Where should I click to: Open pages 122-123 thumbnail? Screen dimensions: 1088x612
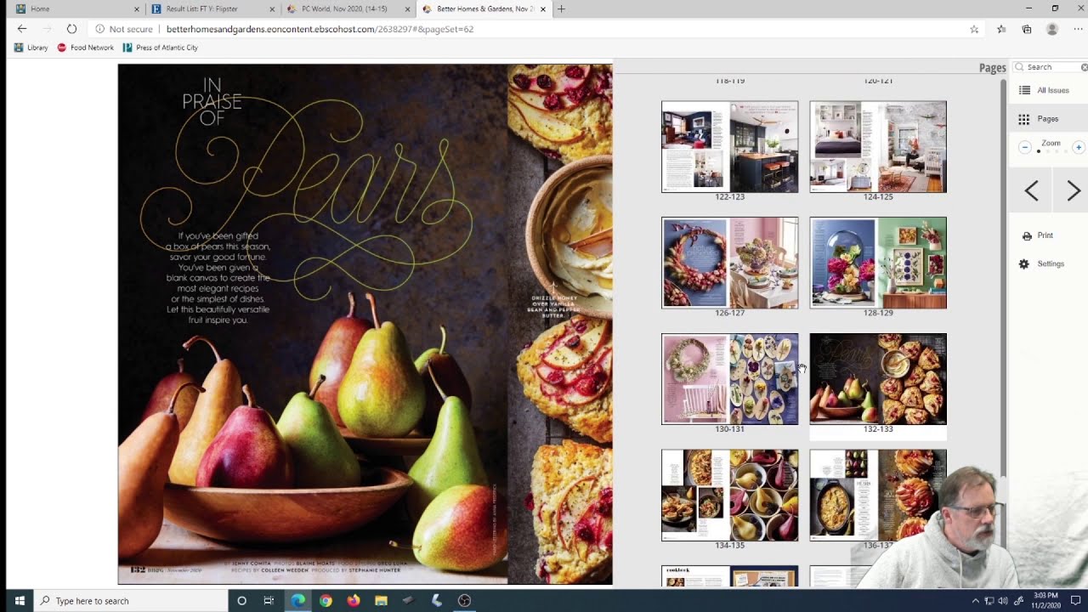[x=730, y=147]
